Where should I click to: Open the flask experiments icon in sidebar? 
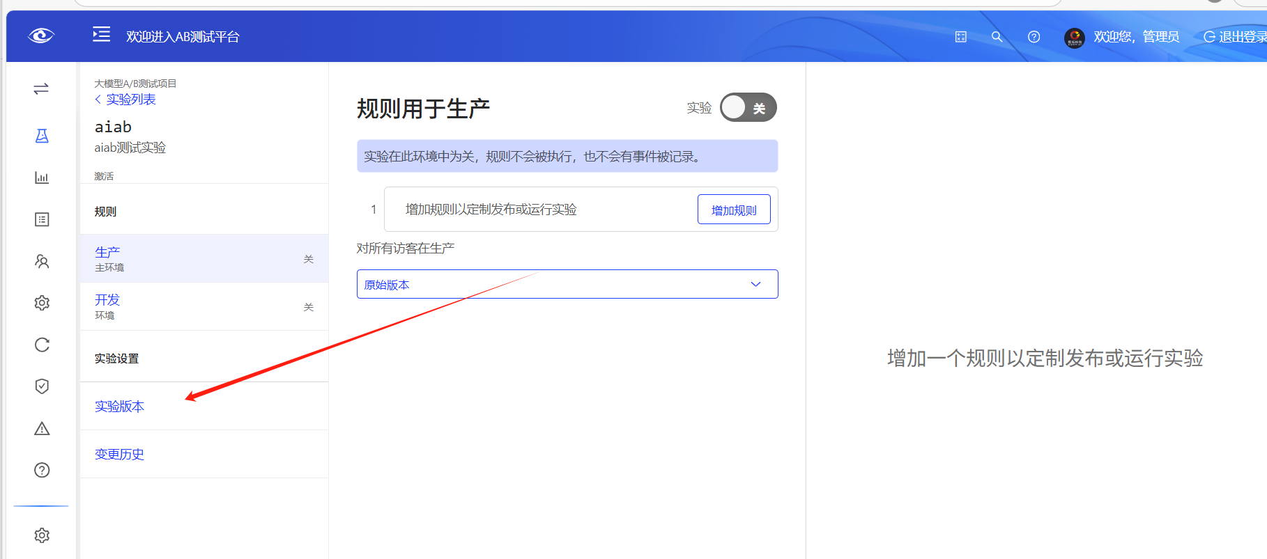click(x=42, y=136)
